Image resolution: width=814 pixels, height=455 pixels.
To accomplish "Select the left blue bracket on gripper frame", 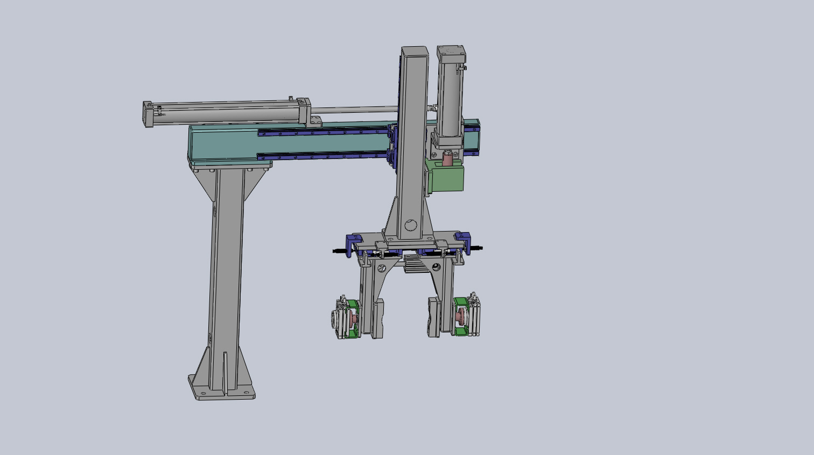I will point(353,244).
